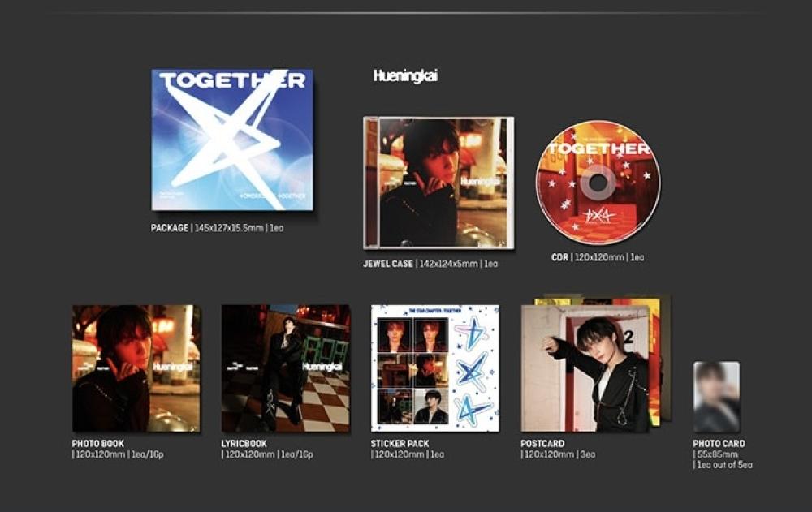Screen dimensions: 812x512
Task: Open the lyricbook cover with checkered floor
Action: (286, 368)
